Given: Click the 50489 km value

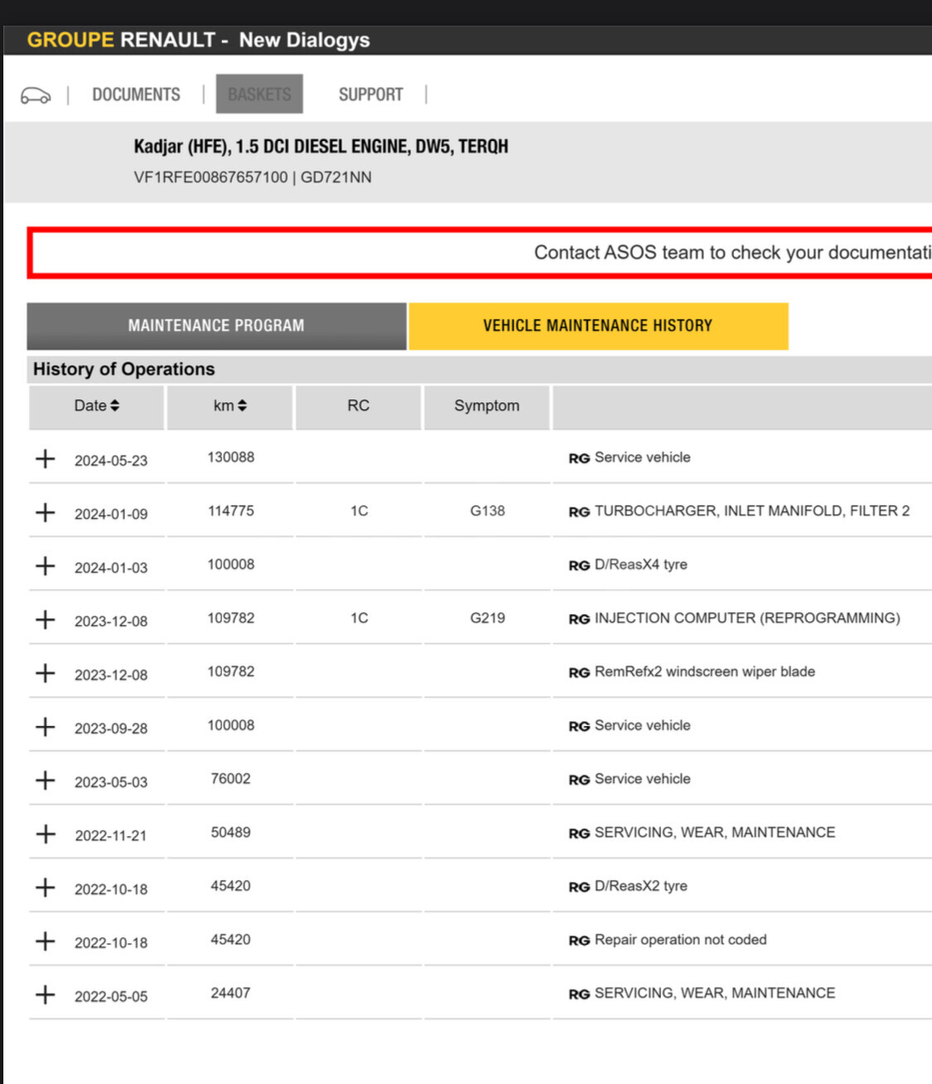Looking at the screenshot, I should coord(231,832).
